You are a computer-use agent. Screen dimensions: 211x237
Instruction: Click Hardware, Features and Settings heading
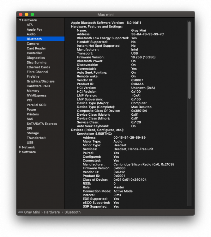(97, 27)
